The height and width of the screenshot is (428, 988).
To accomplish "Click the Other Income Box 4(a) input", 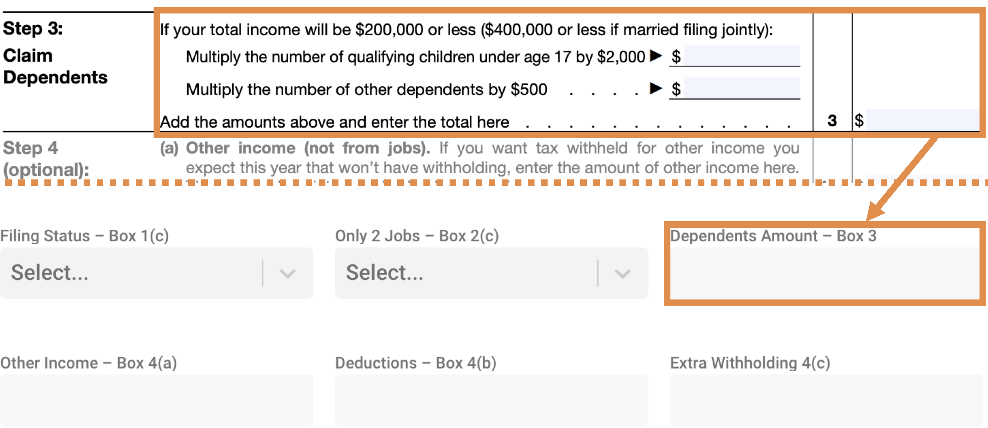I will pyautogui.click(x=156, y=400).
